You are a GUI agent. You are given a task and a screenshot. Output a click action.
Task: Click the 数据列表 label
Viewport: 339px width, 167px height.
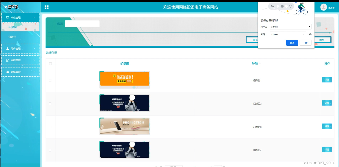click(51, 52)
